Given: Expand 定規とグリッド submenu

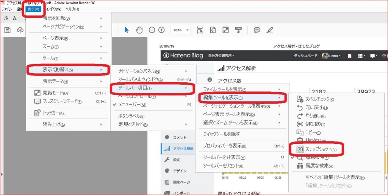Looking at the screenshot, I should pyautogui.click(x=153, y=124).
